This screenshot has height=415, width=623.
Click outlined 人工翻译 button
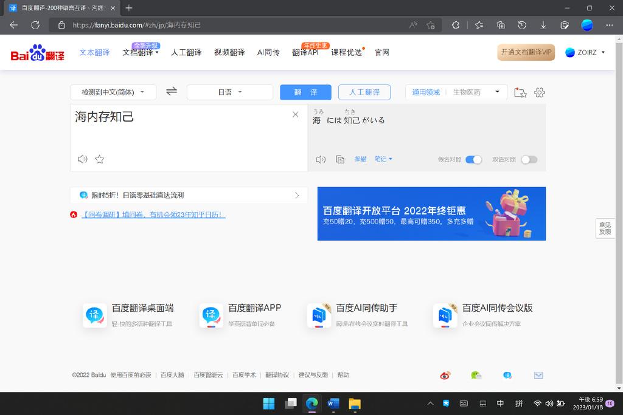pyautogui.click(x=364, y=92)
